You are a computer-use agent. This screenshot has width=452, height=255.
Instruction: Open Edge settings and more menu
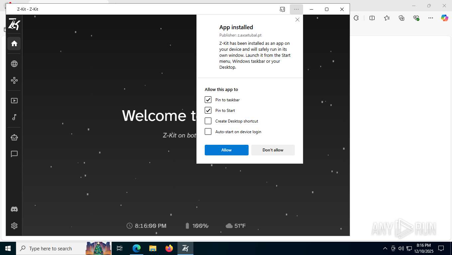pyautogui.click(x=431, y=18)
